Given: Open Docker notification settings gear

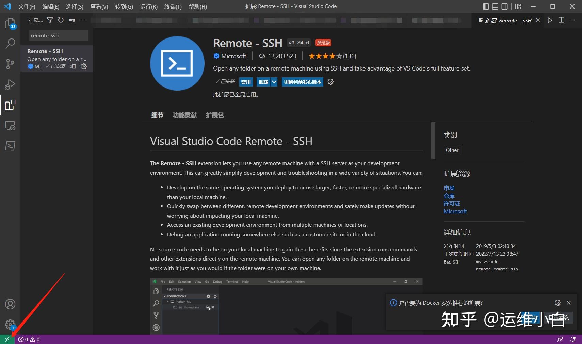Looking at the screenshot, I should tap(557, 303).
